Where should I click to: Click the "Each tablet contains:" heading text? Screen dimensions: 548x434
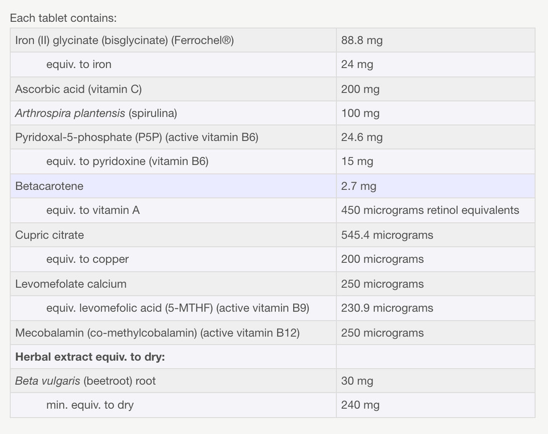pyautogui.click(x=63, y=18)
